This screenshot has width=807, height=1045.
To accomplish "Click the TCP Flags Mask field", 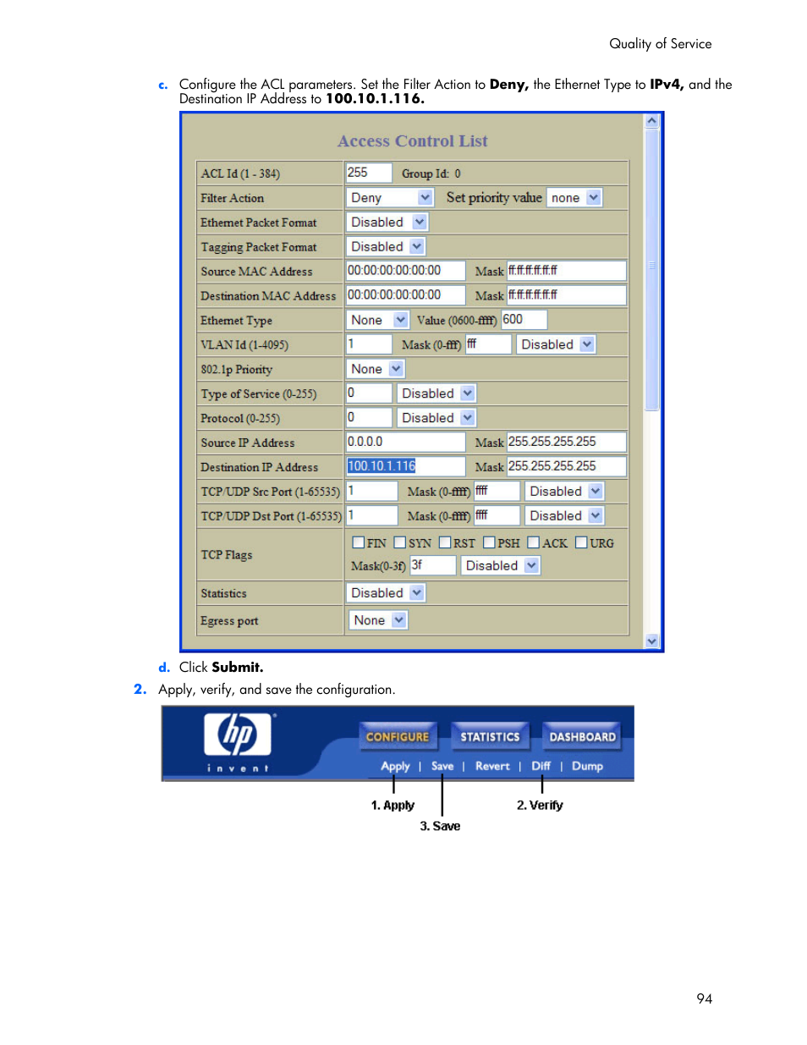I will [x=433, y=565].
